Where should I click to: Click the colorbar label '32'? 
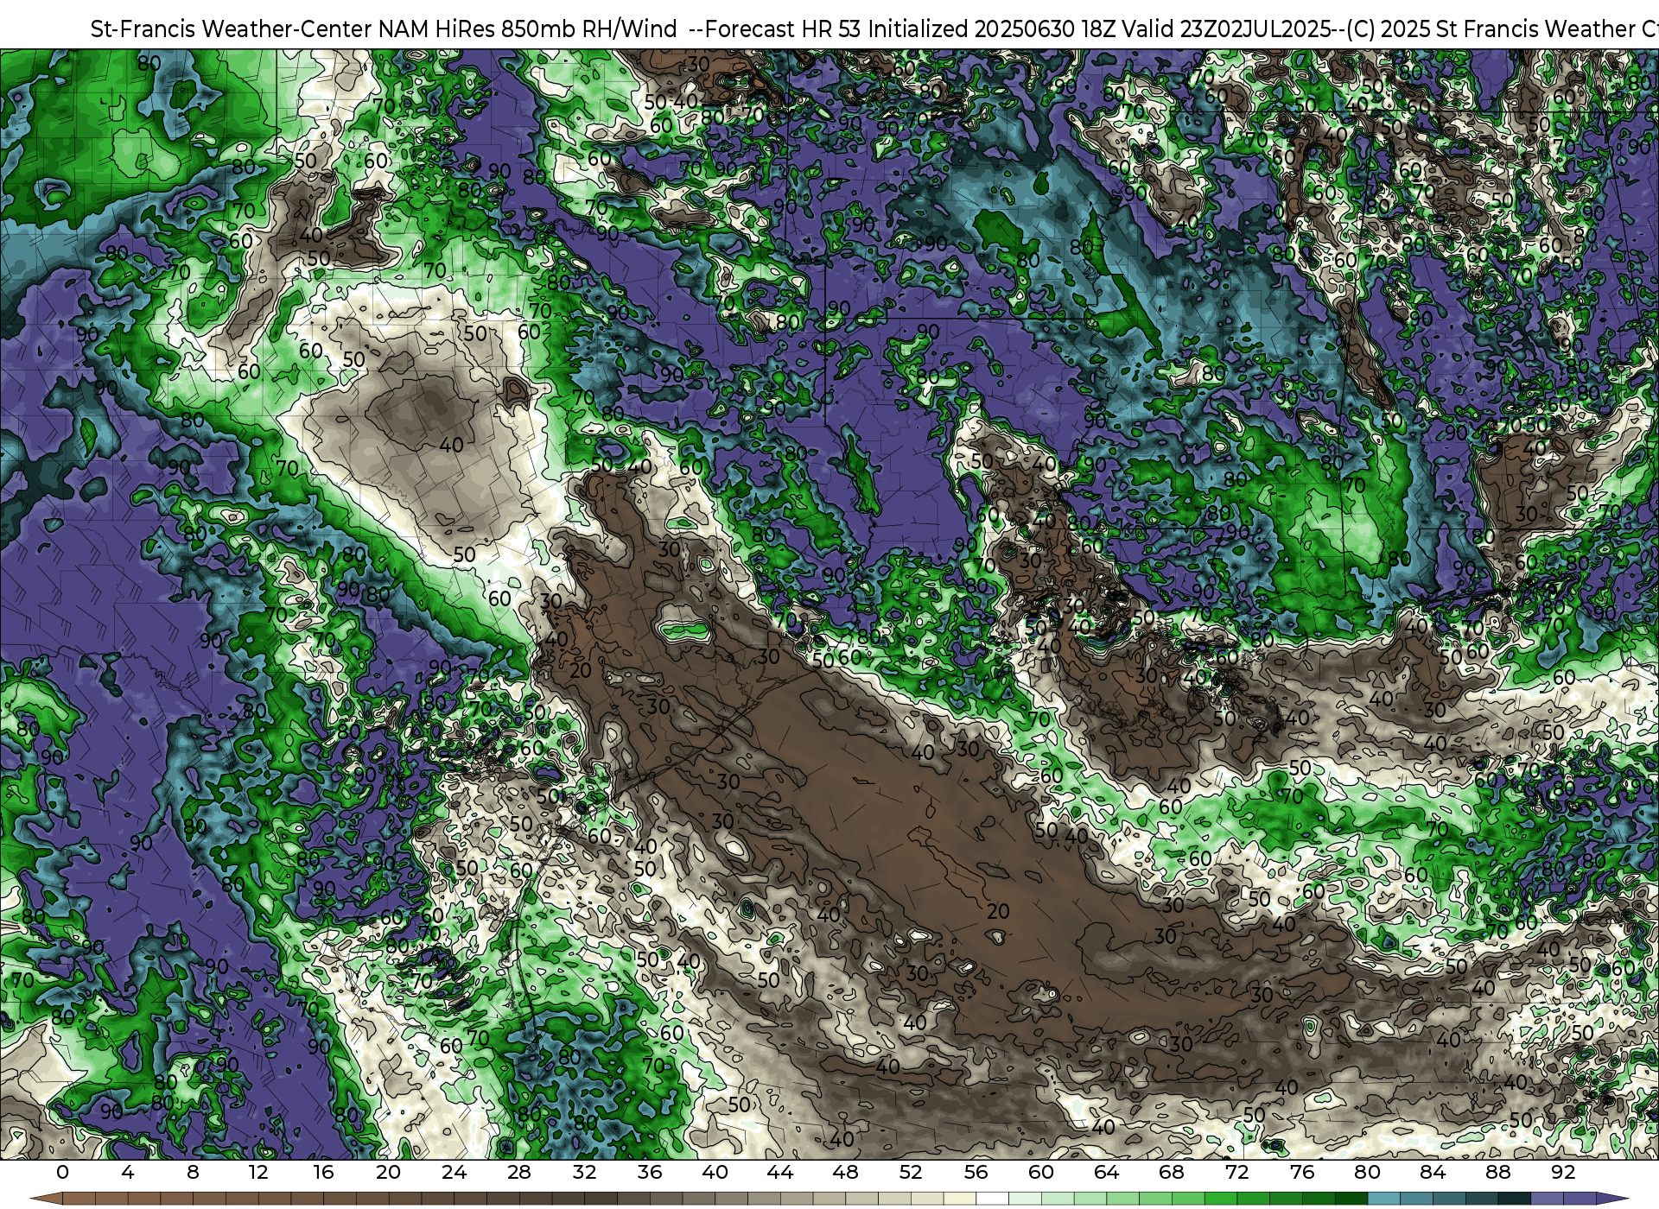tap(584, 1172)
